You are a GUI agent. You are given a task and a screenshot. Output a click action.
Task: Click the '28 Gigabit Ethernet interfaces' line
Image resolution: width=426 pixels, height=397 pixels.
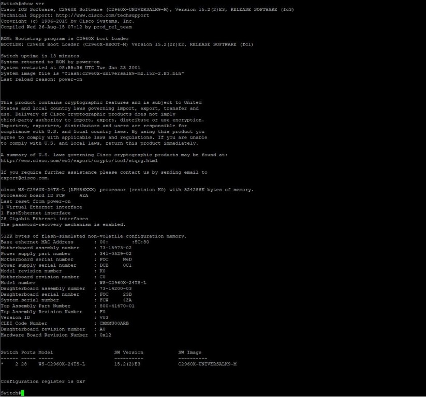[x=45, y=219]
